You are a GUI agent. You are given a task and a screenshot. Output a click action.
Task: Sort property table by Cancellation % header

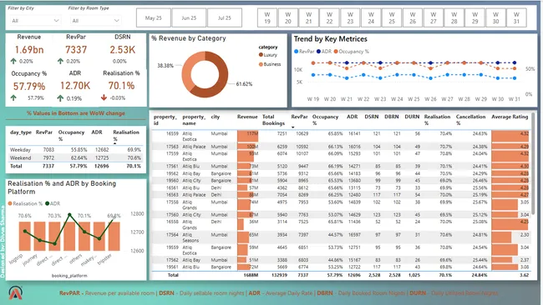(470, 120)
